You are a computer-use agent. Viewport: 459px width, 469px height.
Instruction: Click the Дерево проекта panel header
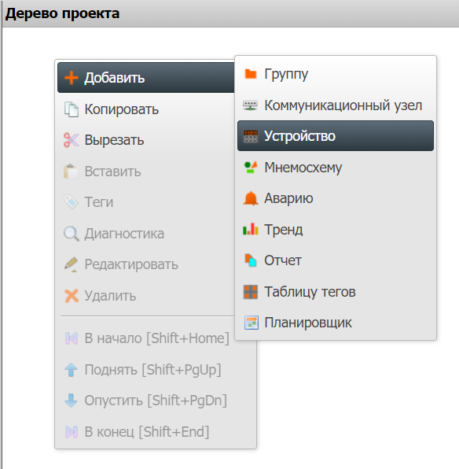230,13
